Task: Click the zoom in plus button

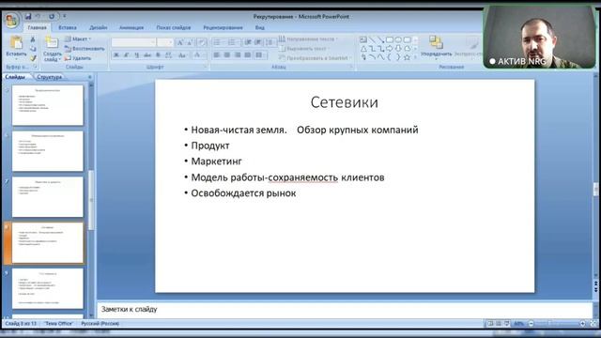Action: pyautogui.click(x=582, y=324)
